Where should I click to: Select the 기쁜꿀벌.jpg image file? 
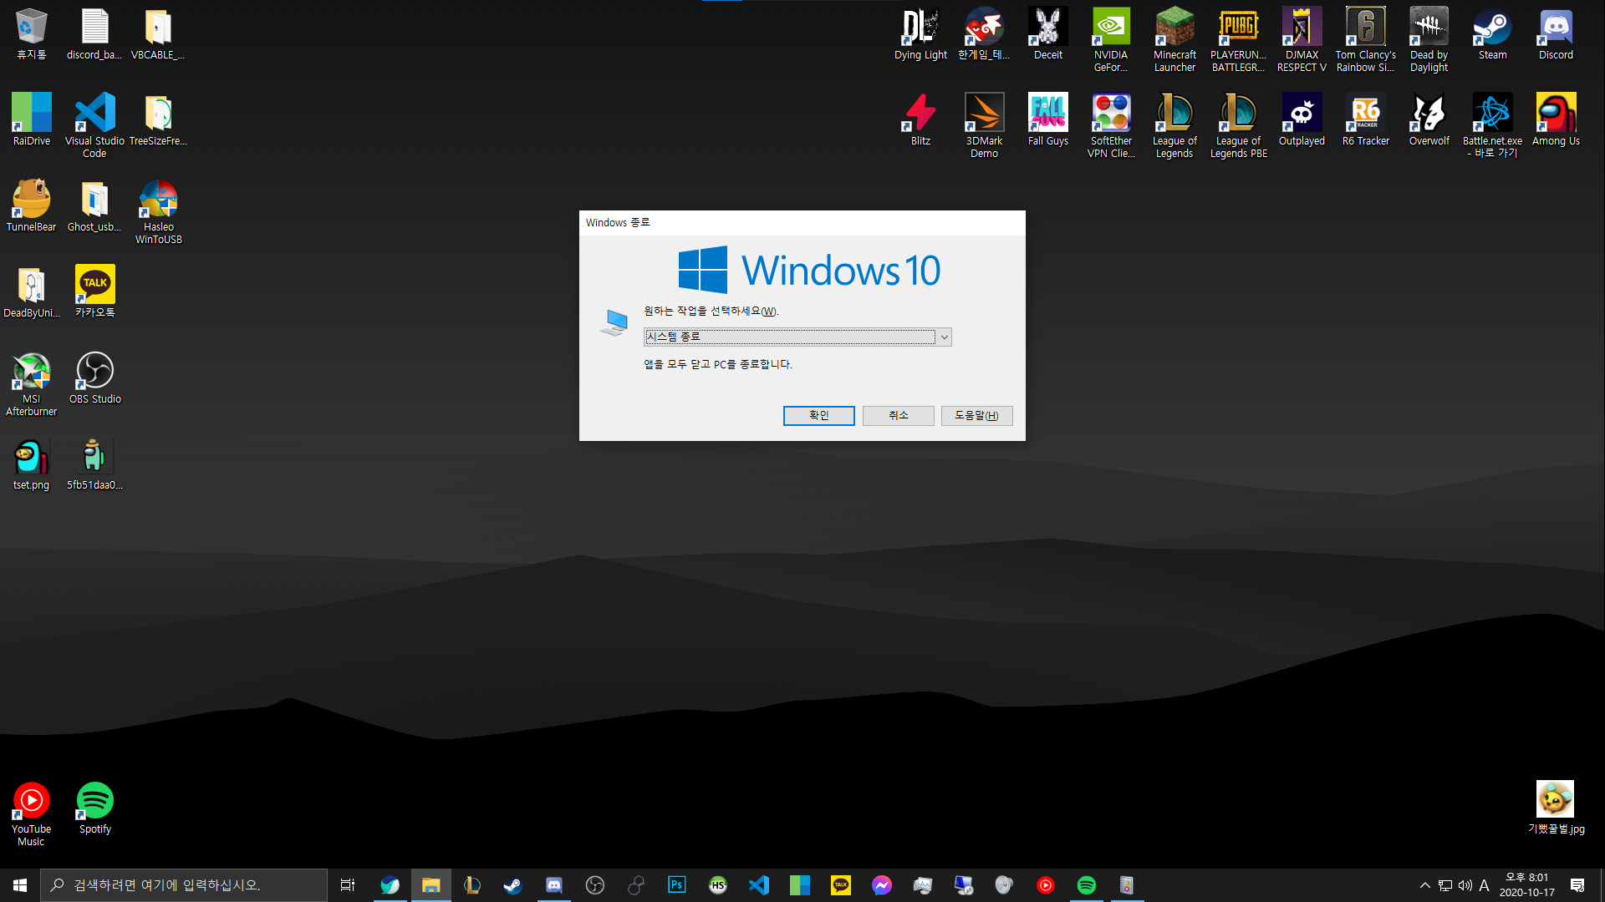point(1556,808)
